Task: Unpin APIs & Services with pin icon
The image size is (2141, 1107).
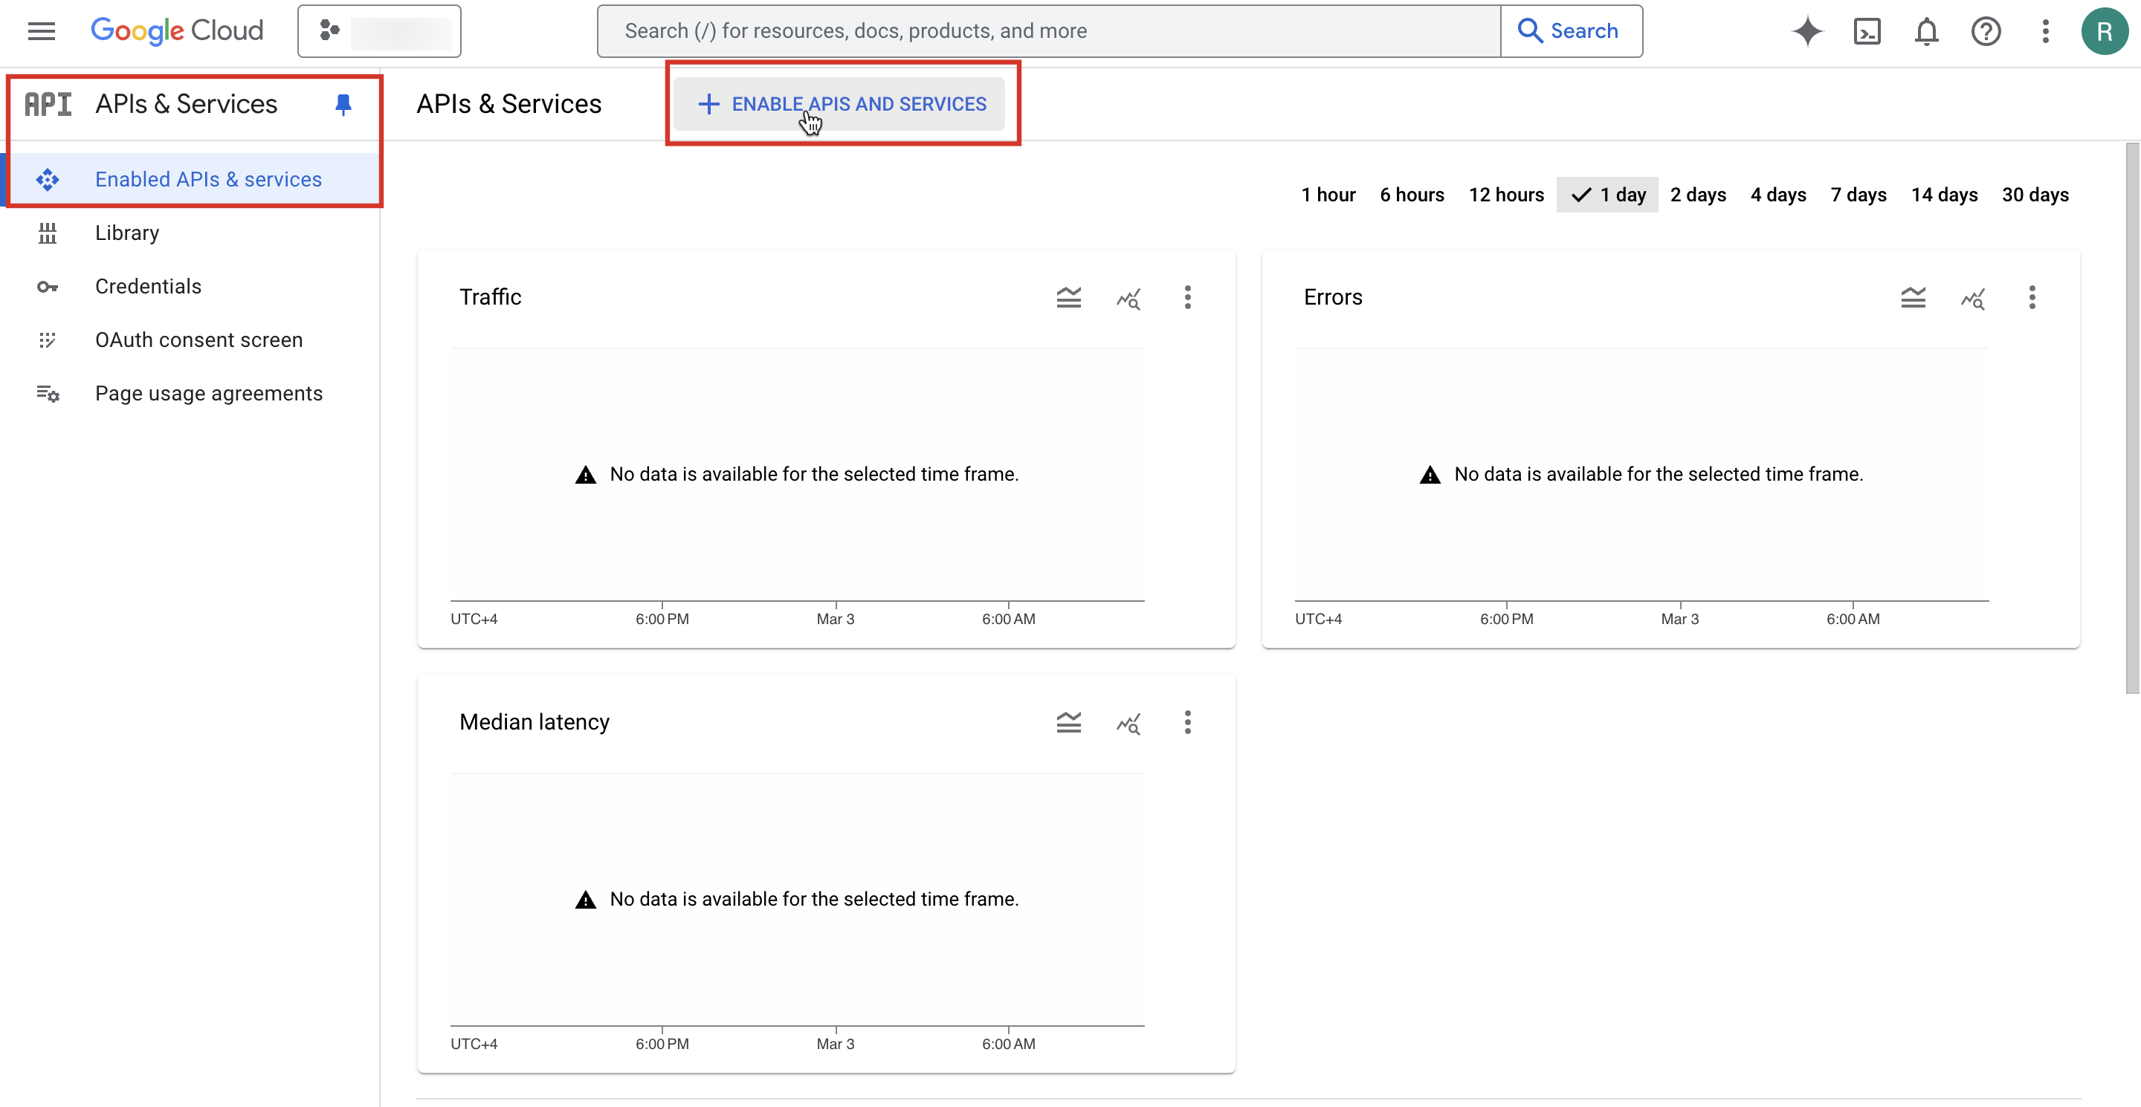Action: 343,104
